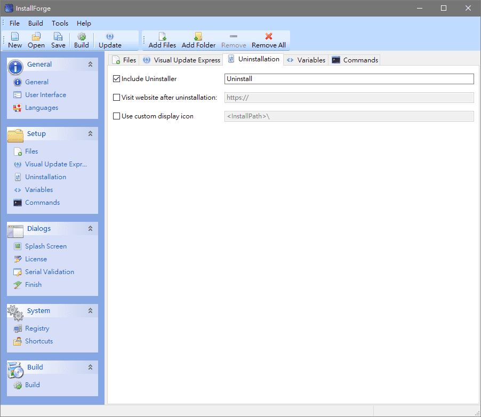Open the Help menu
The width and height of the screenshot is (481, 417).
84,23
